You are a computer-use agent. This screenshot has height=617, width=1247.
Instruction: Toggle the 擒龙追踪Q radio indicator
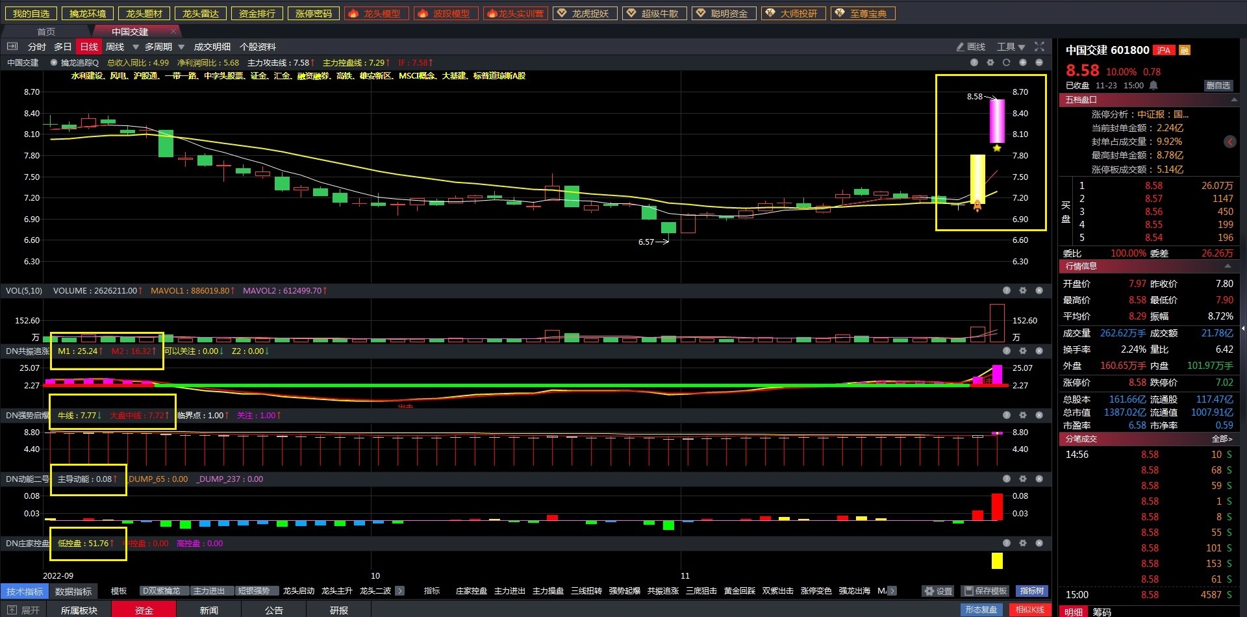54,63
